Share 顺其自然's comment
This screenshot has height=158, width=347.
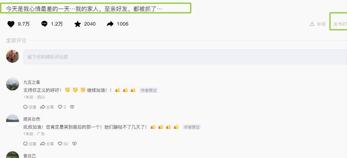point(47,144)
